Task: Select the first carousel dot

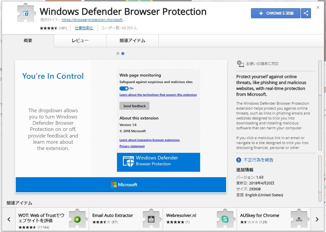Action: point(118,53)
